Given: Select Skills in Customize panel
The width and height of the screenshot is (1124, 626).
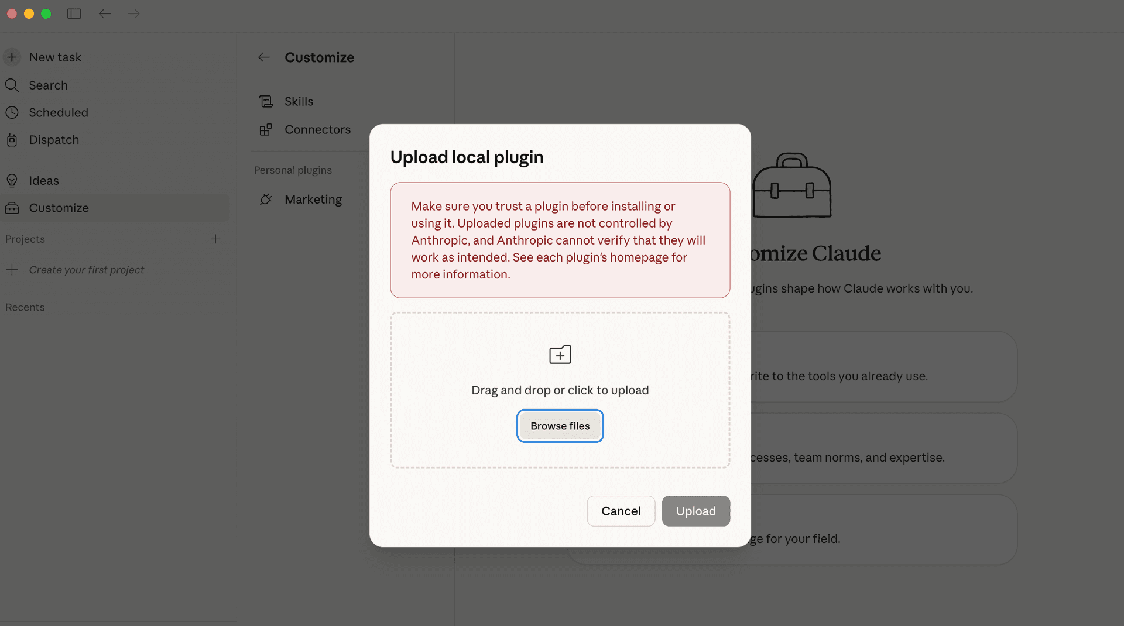Looking at the screenshot, I should 299,101.
